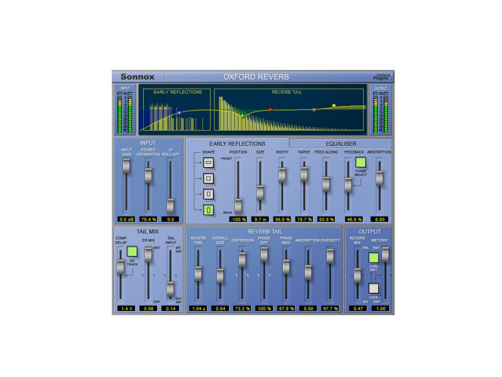Switch to the Early Reflections tab
This screenshot has width=502, height=377.
point(237,144)
